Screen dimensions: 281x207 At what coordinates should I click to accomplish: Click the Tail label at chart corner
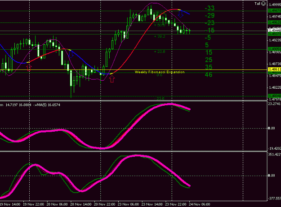click(x=257, y=4)
